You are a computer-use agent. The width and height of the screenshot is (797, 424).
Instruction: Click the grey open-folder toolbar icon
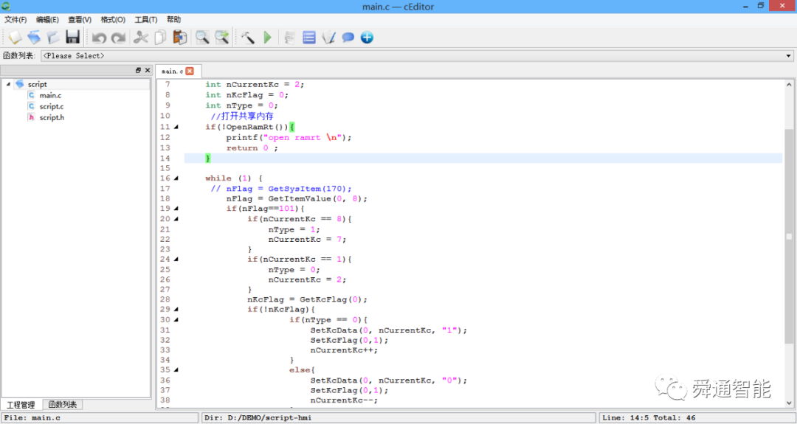pyautogui.click(x=53, y=37)
